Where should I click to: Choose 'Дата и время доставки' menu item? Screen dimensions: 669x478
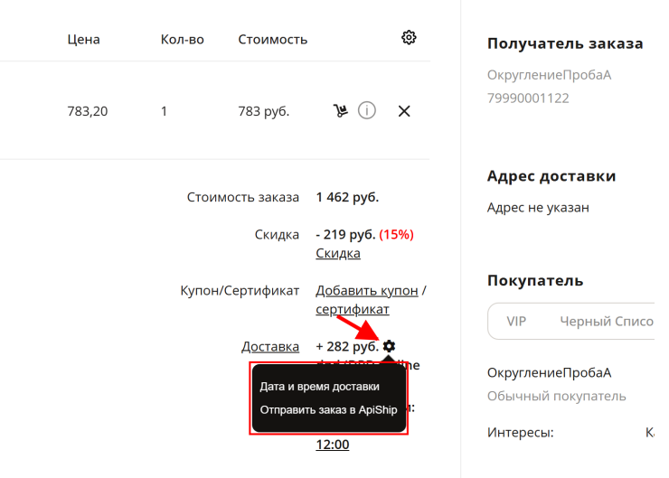click(319, 387)
